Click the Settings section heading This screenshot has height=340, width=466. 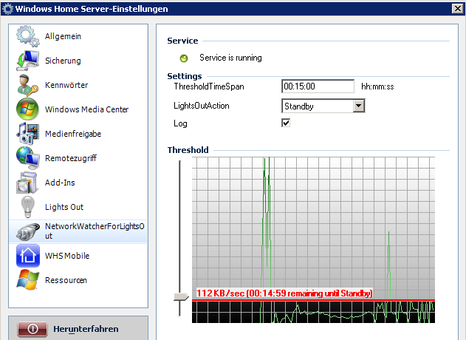click(185, 76)
